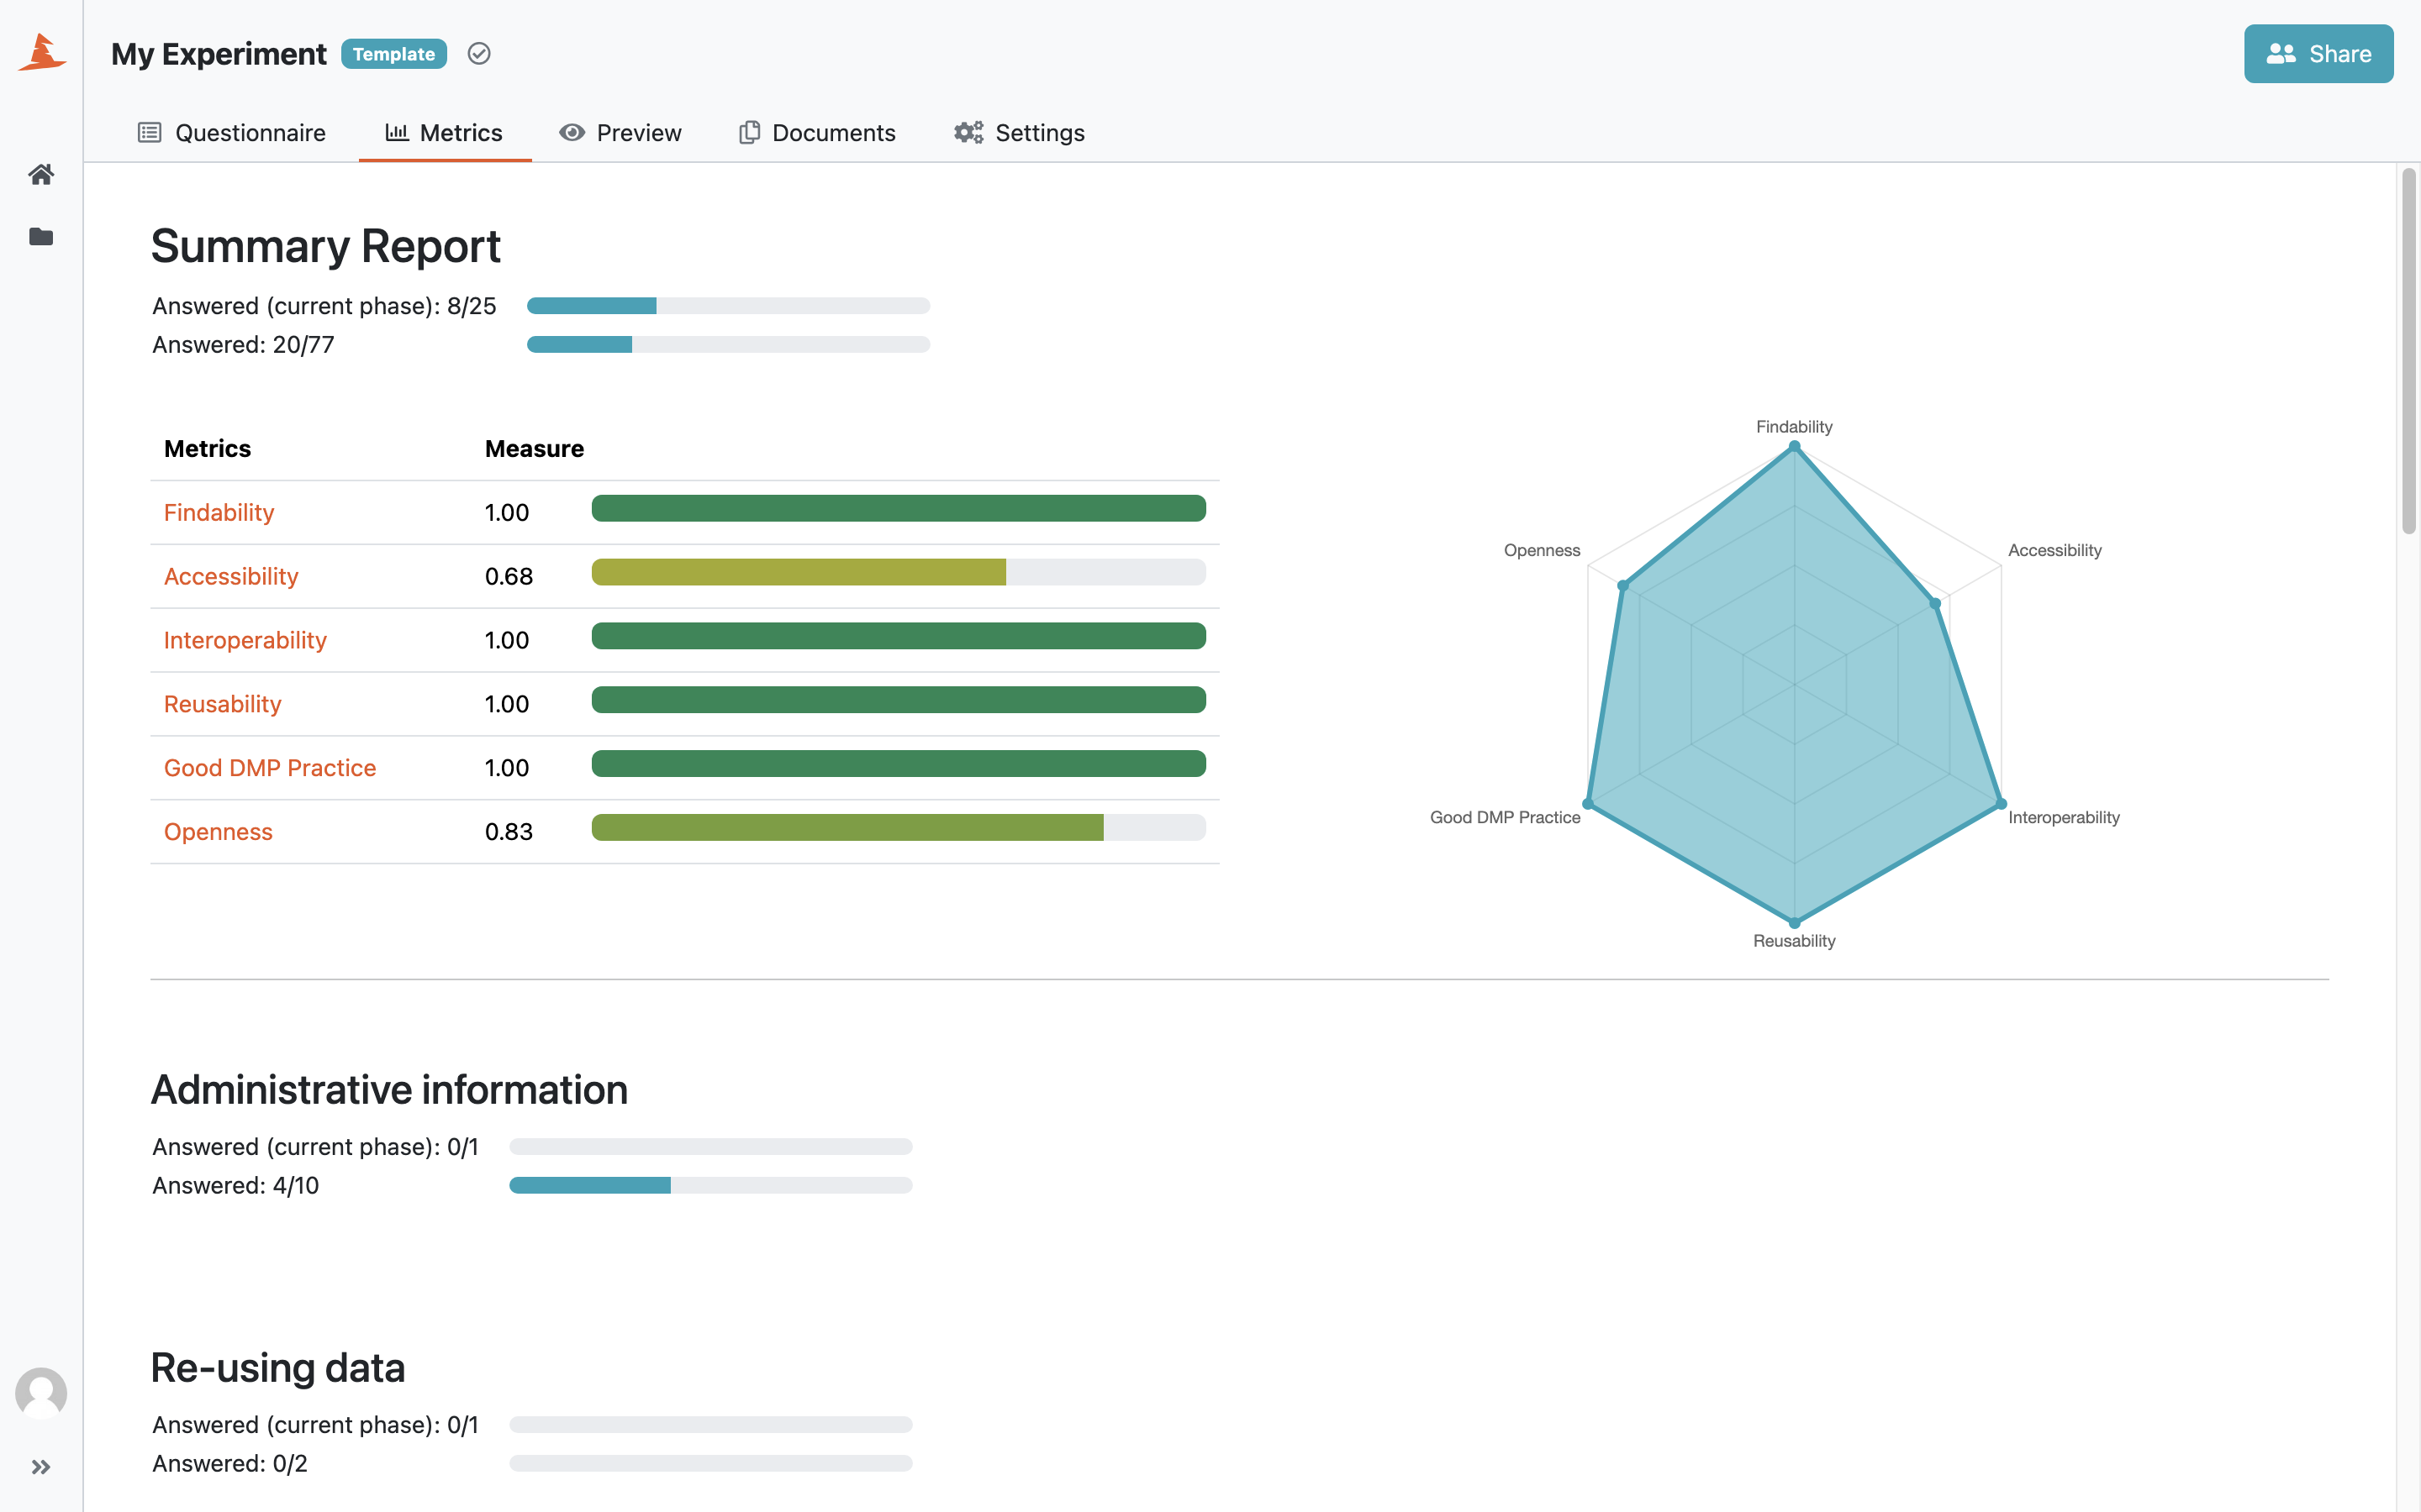2421x1512 pixels.
Task: Click the Share button
Action: click(2318, 54)
